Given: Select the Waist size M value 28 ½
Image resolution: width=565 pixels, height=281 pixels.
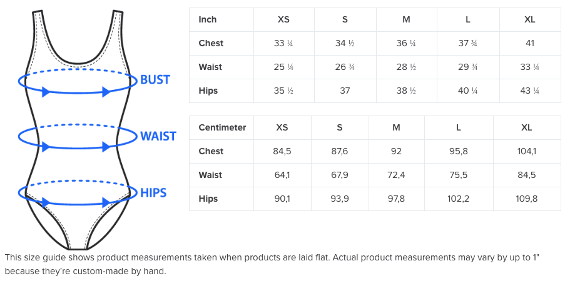Looking at the screenshot, I should [x=406, y=67].
